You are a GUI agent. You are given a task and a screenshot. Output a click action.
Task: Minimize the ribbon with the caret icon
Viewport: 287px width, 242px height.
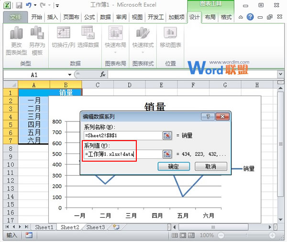[x=241, y=17]
